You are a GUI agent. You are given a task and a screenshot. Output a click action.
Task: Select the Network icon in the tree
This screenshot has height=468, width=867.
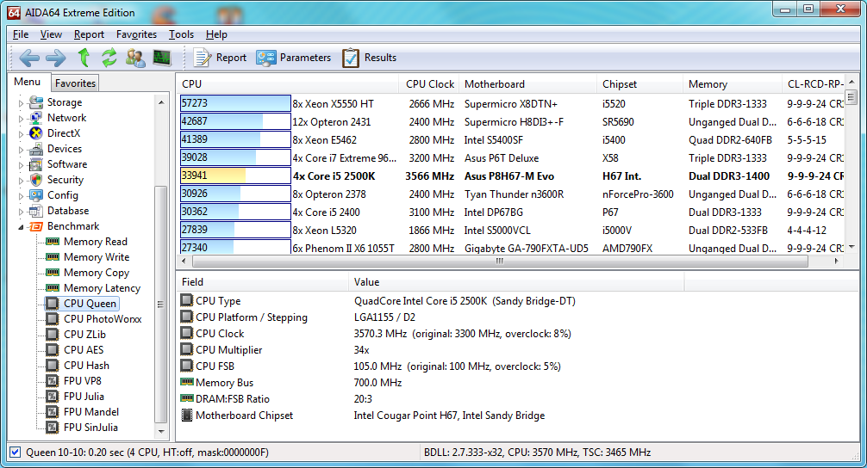pos(36,118)
